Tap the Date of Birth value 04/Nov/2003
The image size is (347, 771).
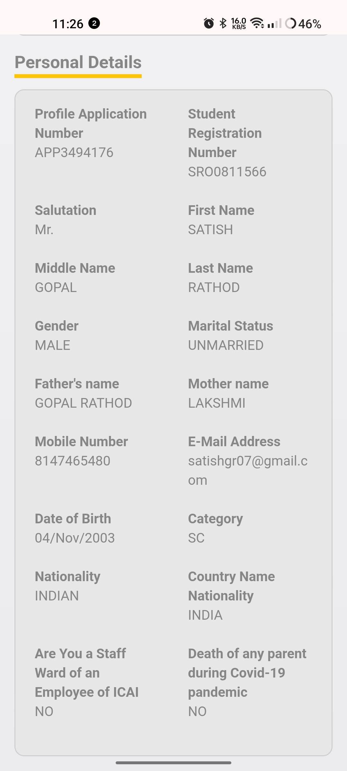click(75, 538)
